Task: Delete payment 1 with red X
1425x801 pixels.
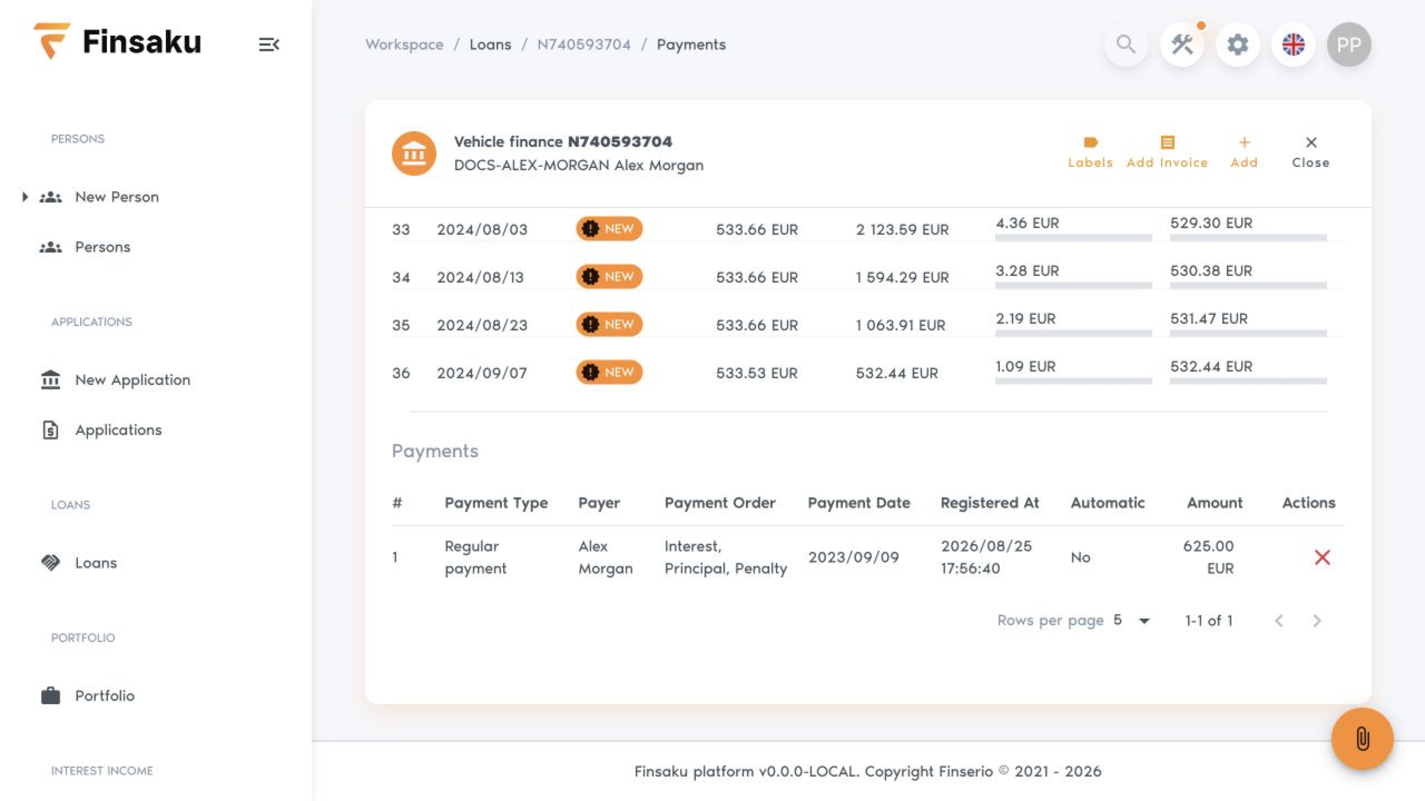Action: (x=1322, y=557)
